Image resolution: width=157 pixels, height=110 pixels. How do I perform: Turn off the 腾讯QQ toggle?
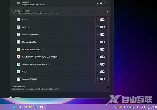click(x=102, y=27)
